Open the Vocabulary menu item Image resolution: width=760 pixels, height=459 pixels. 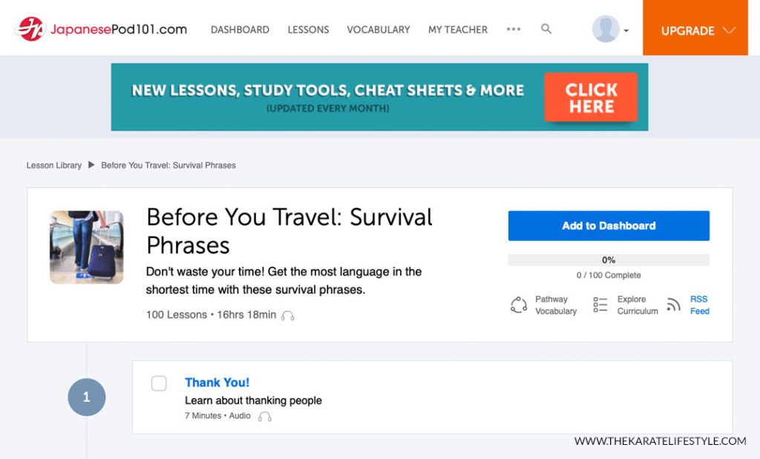(x=378, y=30)
